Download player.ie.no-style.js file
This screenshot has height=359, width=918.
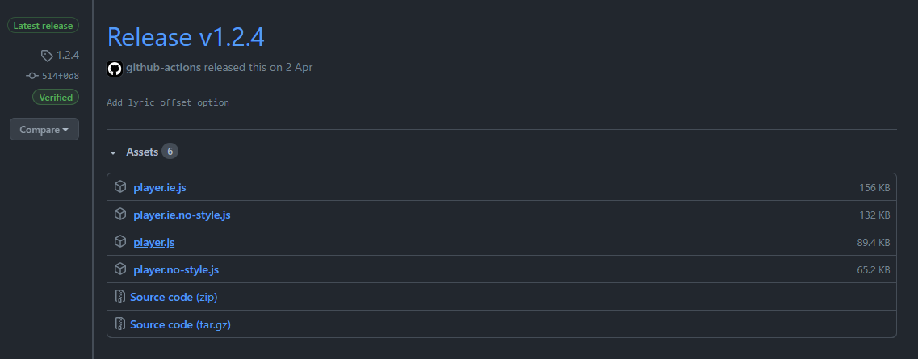tap(182, 215)
